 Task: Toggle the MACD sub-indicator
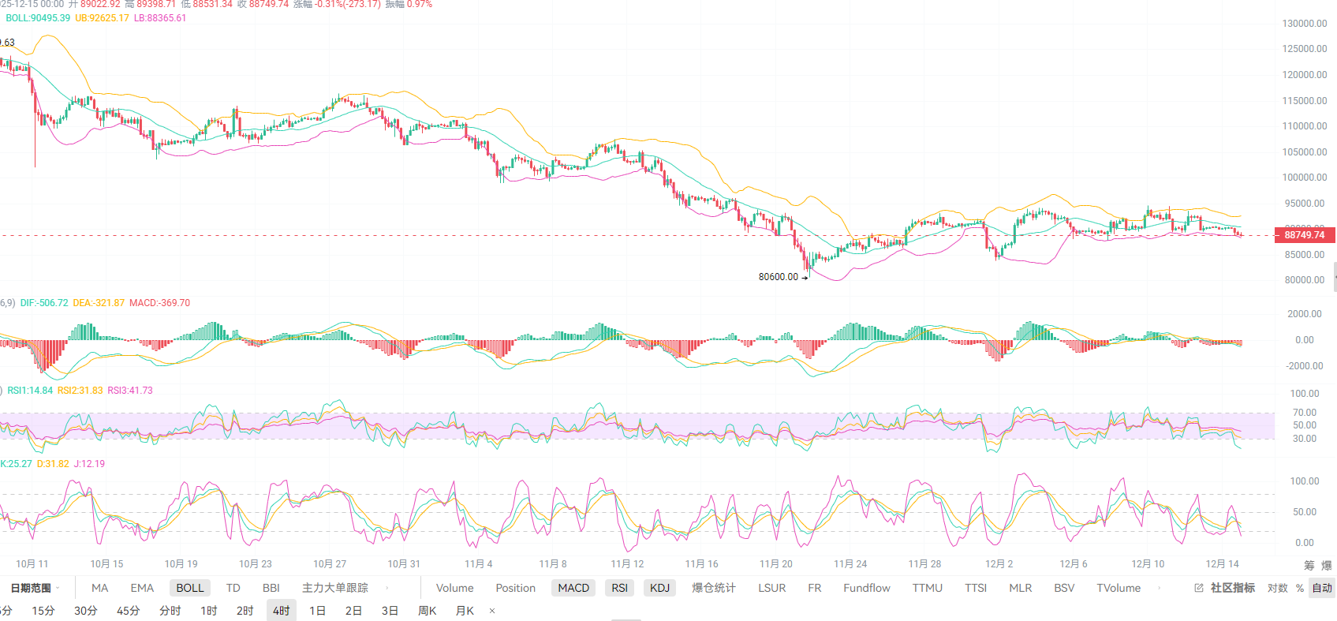(x=573, y=588)
